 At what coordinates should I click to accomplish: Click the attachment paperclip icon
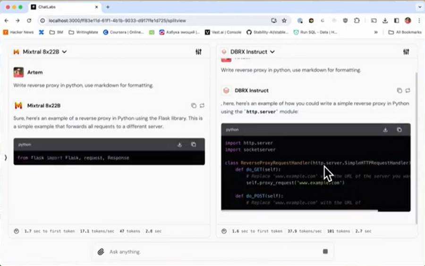(x=101, y=252)
